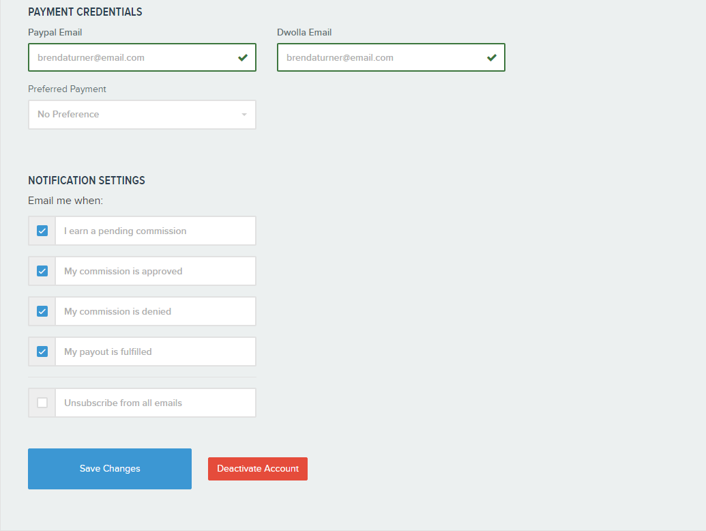706x531 pixels.
Task: Enable 'Unsubscribe from all emails' checkbox
Action: pyautogui.click(x=42, y=403)
